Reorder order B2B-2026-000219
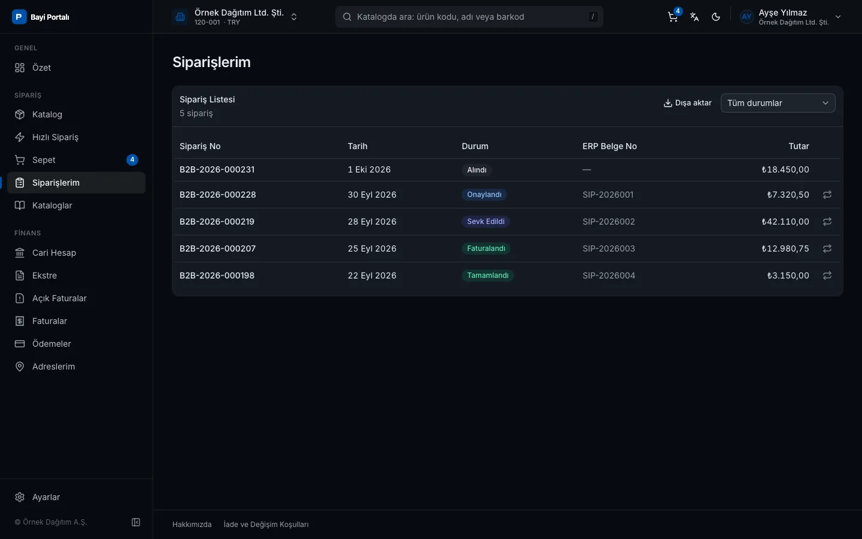Image resolution: width=862 pixels, height=539 pixels. tap(827, 222)
